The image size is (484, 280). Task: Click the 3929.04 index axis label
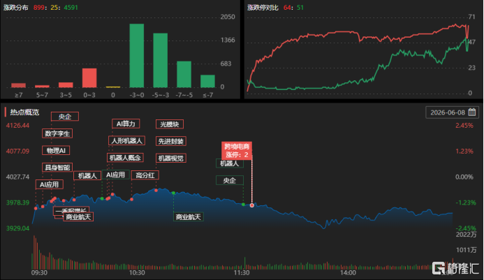(17, 228)
